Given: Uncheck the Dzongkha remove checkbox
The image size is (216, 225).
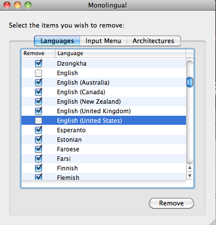Looking at the screenshot, I should 38,64.
